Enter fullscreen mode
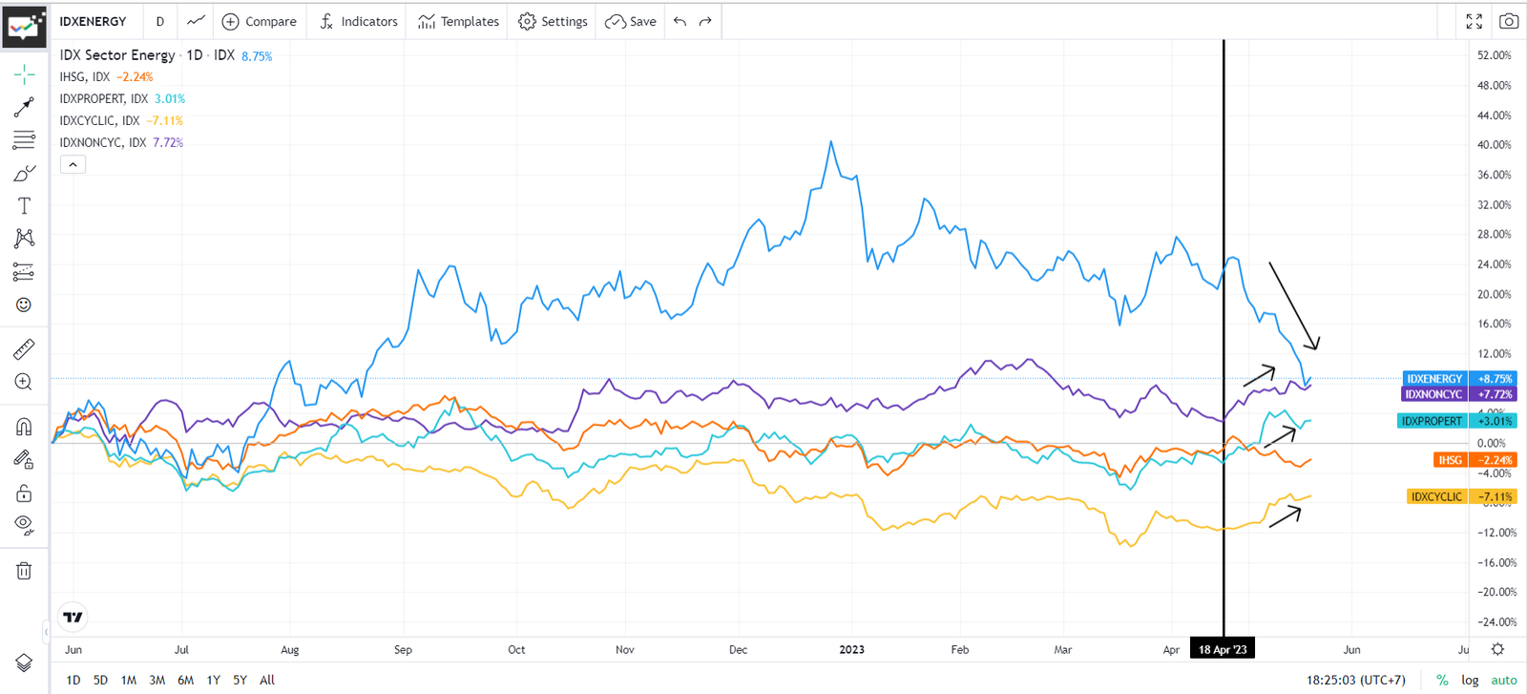The width and height of the screenshot is (1527, 694). click(x=1474, y=21)
